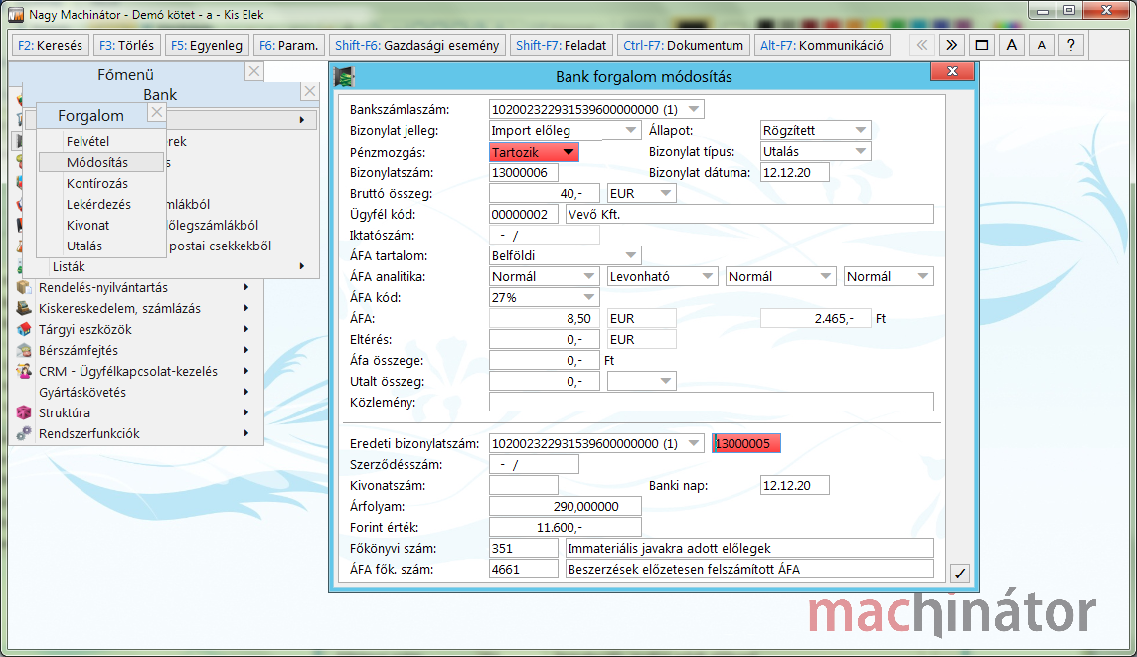Open the ÁFA tartalom Belföldi dropdown
The height and width of the screenshot is (657, 1137).
(x=631, y=256)
